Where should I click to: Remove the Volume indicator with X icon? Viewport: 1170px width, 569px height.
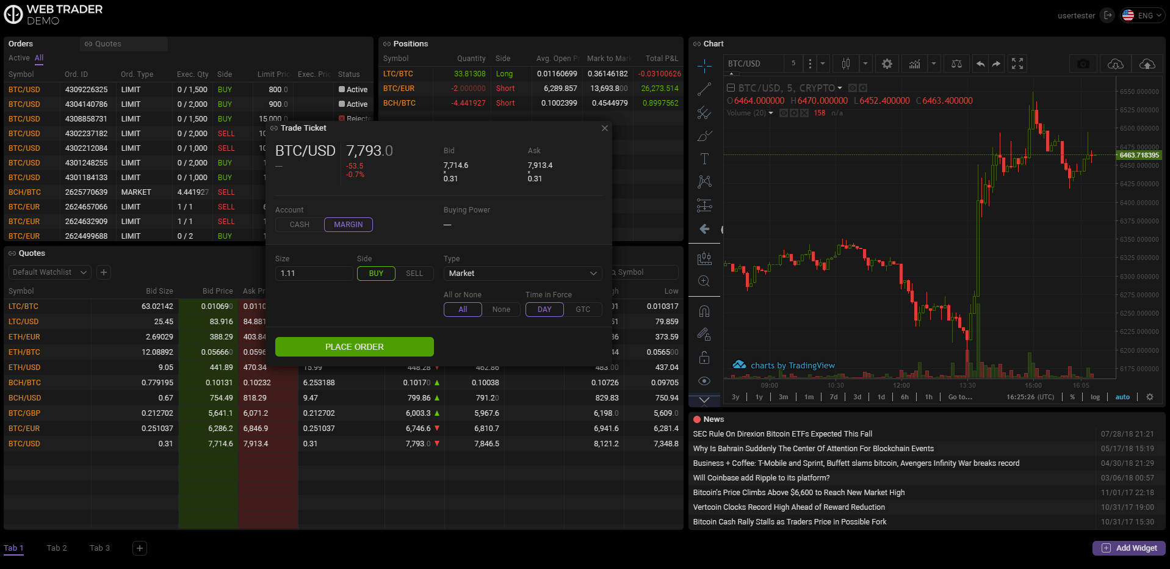804,113
